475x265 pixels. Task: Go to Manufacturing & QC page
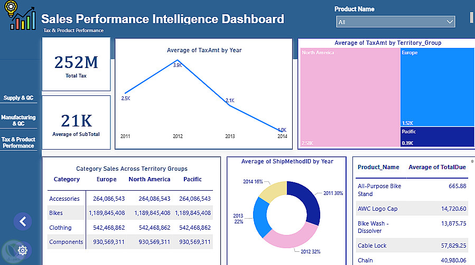(x=18, y=121)
